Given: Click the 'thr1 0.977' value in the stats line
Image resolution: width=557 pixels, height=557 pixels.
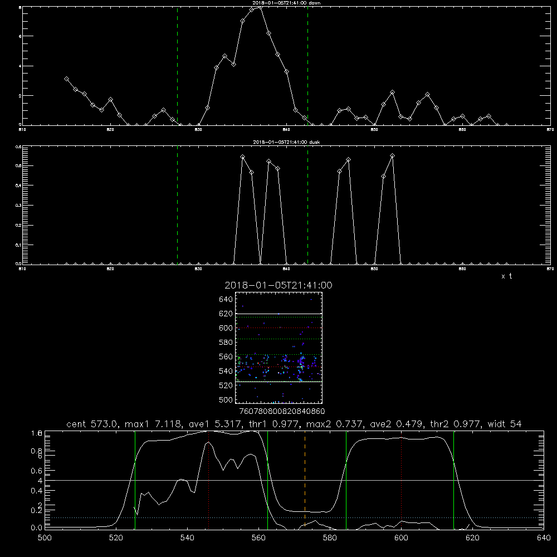Looking at the screenshot, I should pos(274,424).
